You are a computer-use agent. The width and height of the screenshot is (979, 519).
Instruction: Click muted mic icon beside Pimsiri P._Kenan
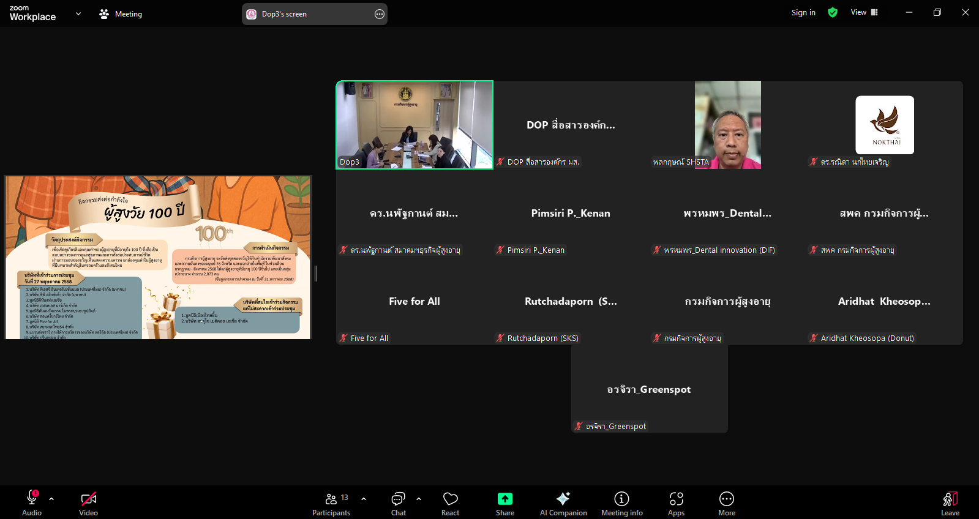pos(501,250)
